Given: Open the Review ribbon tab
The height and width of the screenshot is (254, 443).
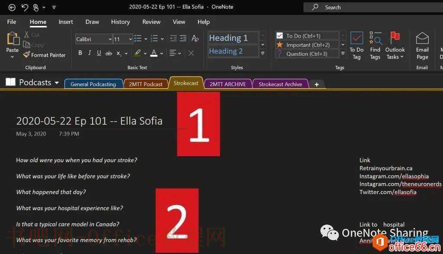Looking at the screenshot, I should (x=151, y=22).
